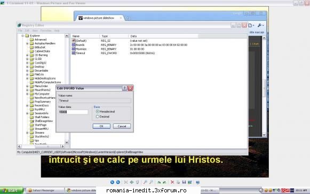
Task: Click the tree pane scroll down arrow
Action: click(x=67, y=142)
